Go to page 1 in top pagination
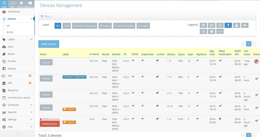 tap(249, 44)
